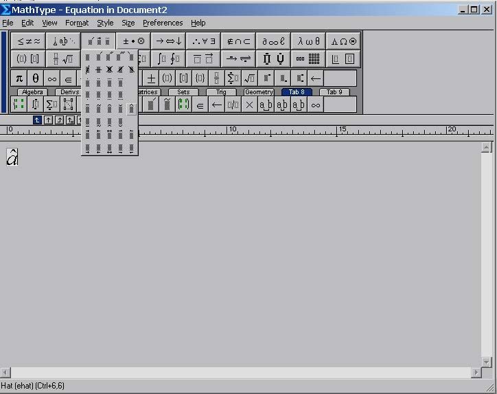Insert the green parenthesis matrix template
Image resolution: width=497 pixels, height=394 pixels.
183,105
